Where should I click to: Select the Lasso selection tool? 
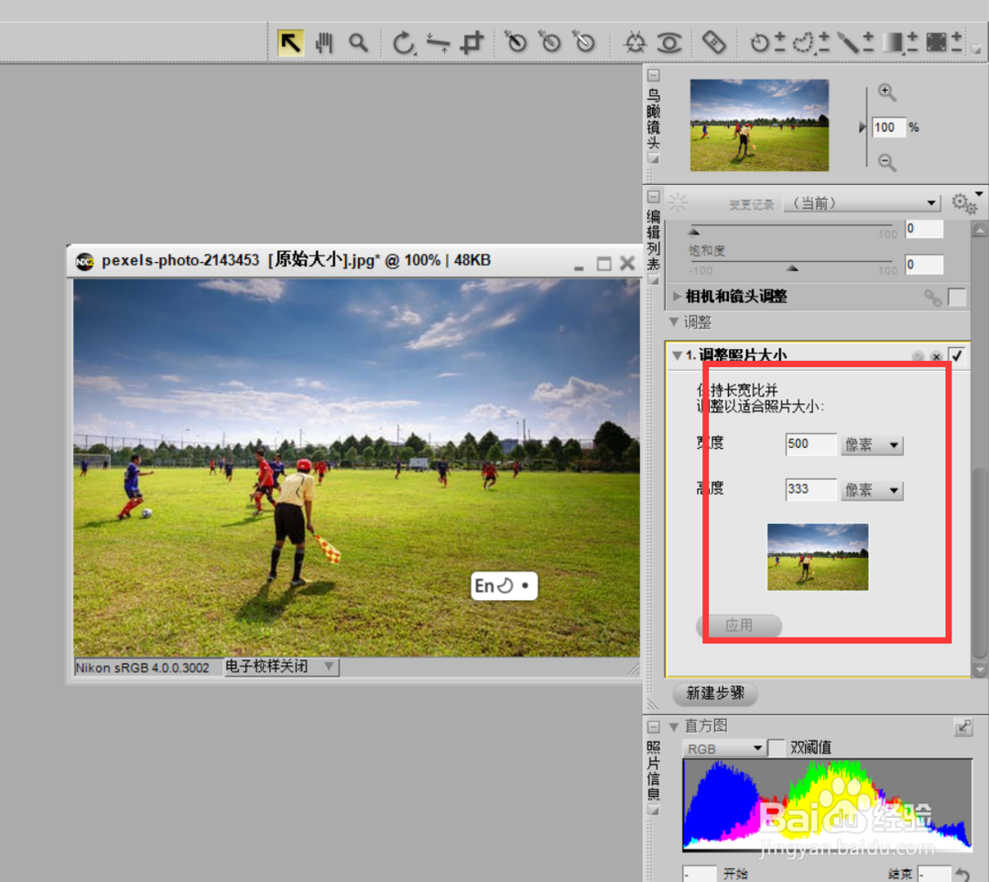(802, 43)
